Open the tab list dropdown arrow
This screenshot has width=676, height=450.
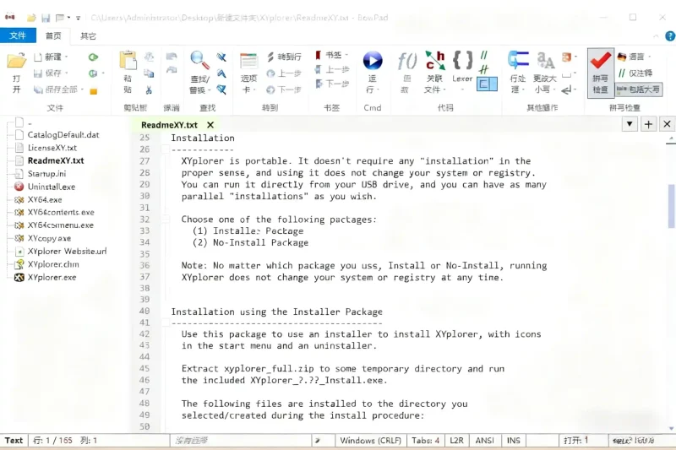click(x=630, y=124)
